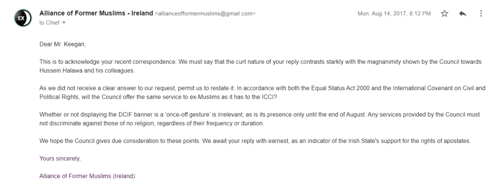The image size is (493, 188).
Task: Click the signature 'Alliance of Former Muslims (Ireland)'
Action: pos(87,176)
